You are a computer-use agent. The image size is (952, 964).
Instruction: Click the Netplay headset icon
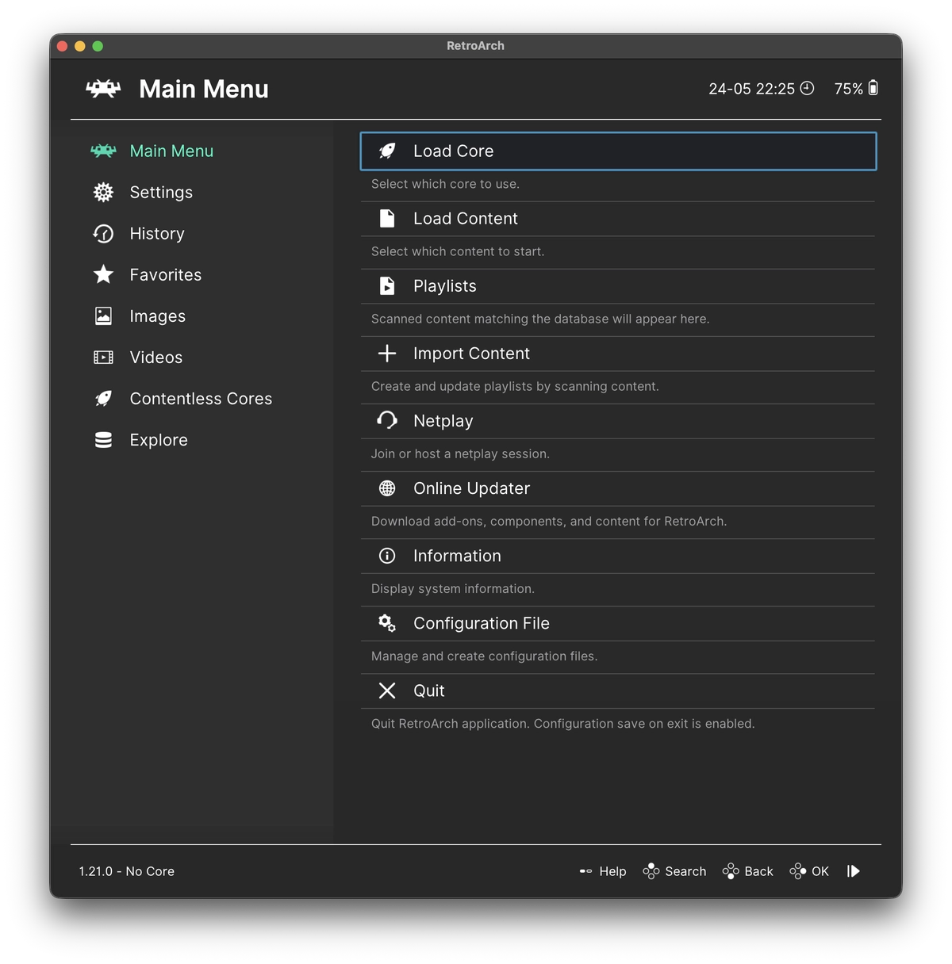pyautogui.click(x=387, y=420)
